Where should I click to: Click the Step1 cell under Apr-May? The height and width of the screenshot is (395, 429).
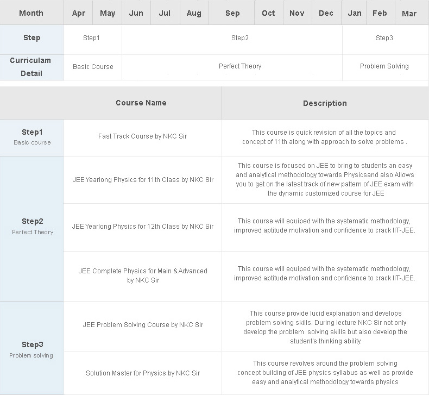pyautogui.click(x=92, y=40)
